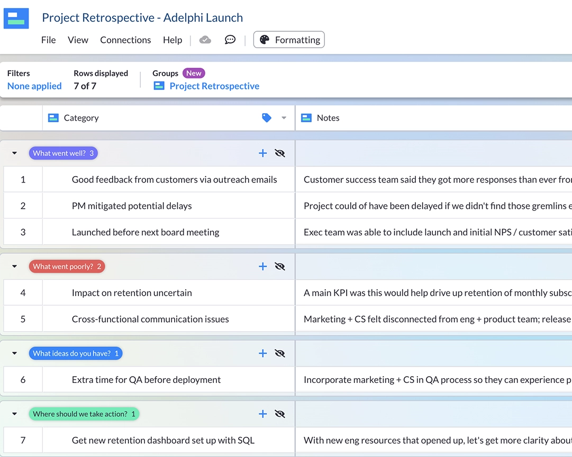Open the comments speech bubble icon
572x457 pixels.
click(230, 40)
